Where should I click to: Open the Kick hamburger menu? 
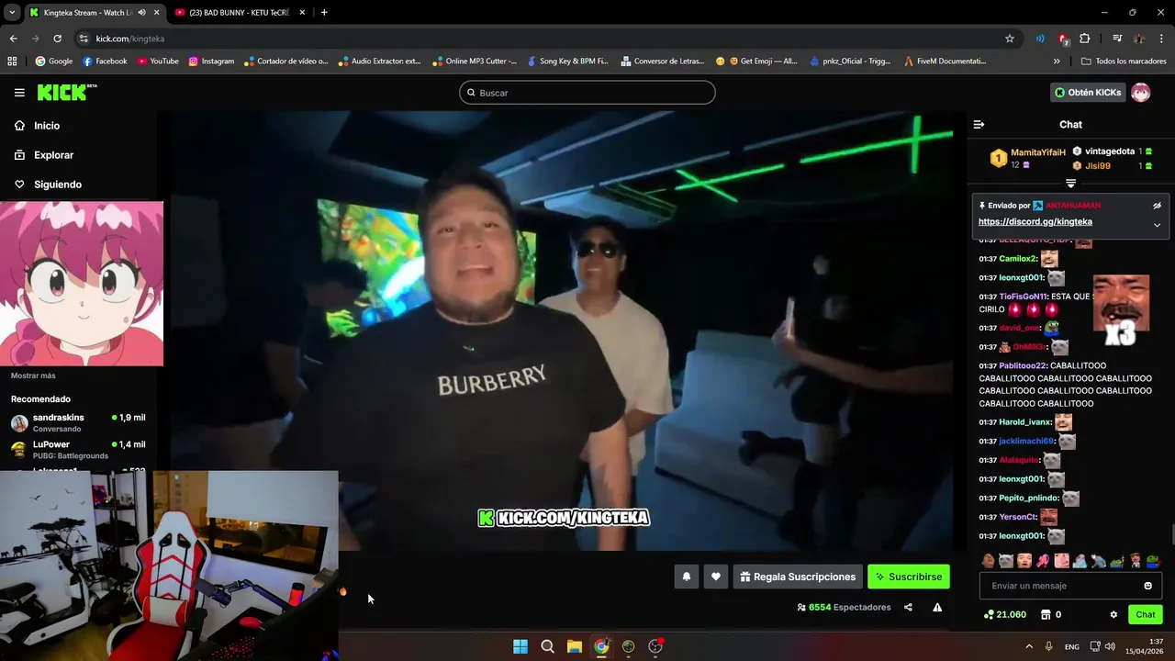(x=19, y=93)
